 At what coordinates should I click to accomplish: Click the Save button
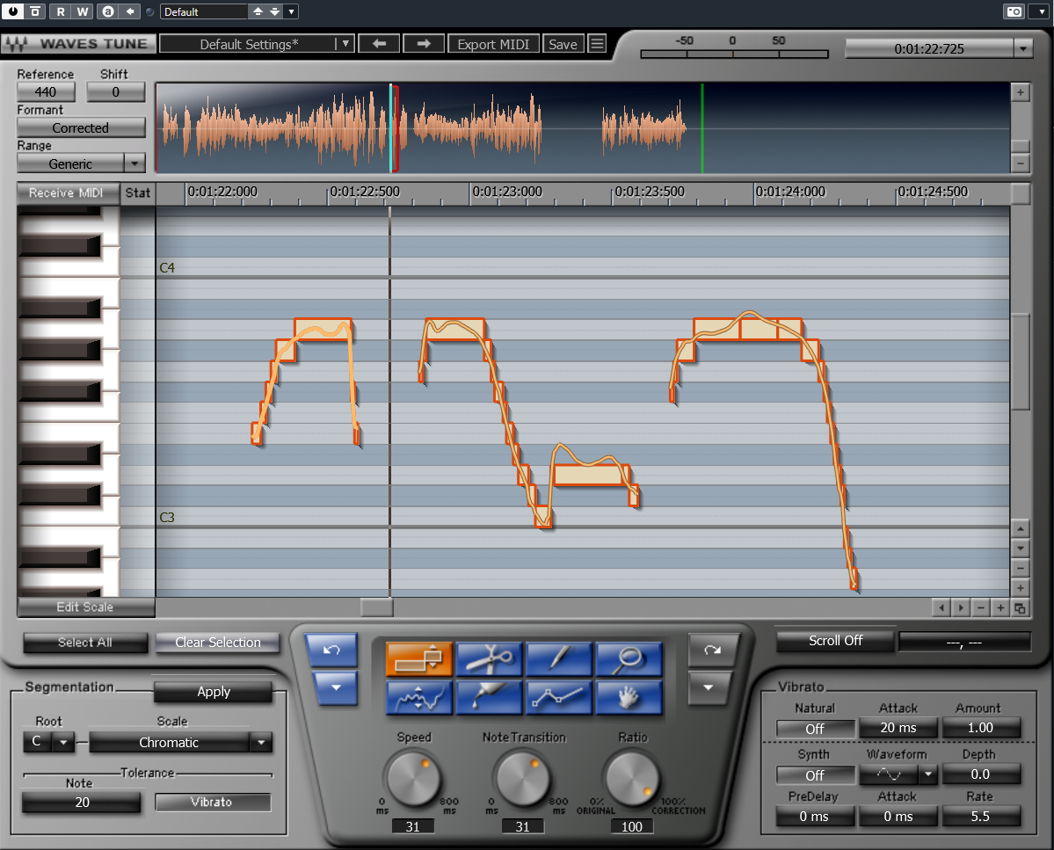(x=563, y=44)
